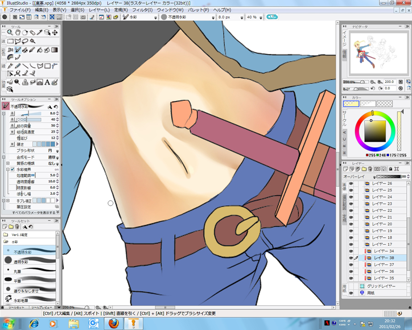The image size is (412, 330).
Task: Collapse the 水彩境界 section expander
Action: 8,169
